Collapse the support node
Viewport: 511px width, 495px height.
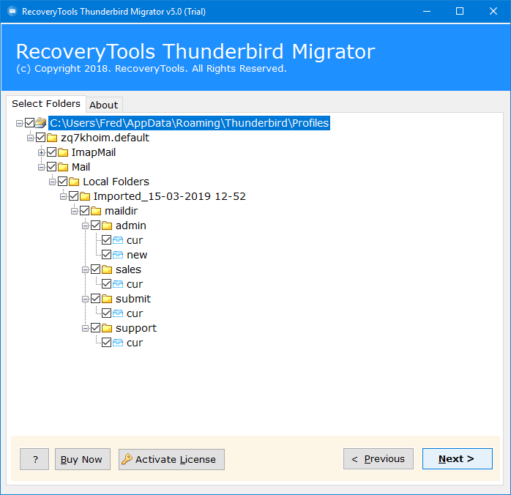(x=86, y=328)
